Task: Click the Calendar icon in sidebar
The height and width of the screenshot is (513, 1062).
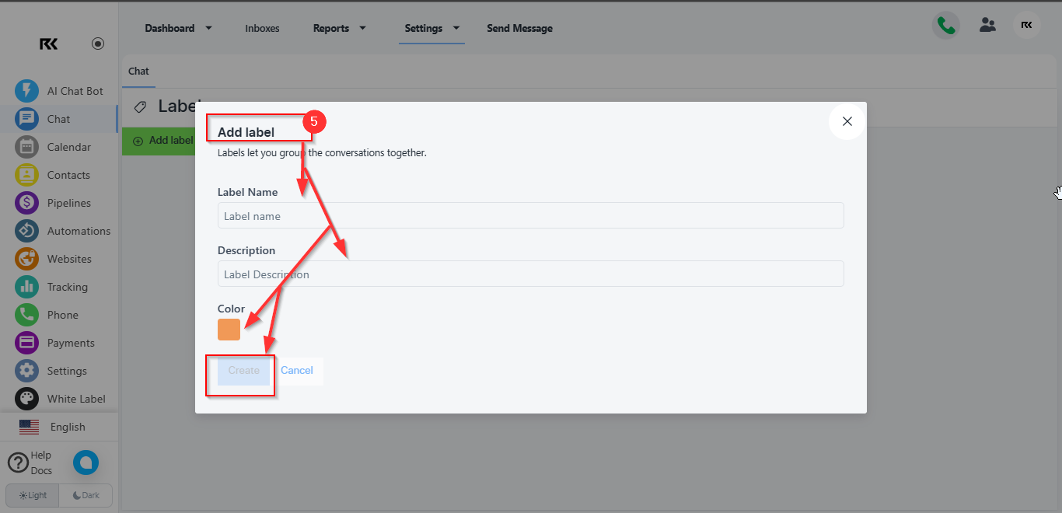Action: (x=26, y=147)
